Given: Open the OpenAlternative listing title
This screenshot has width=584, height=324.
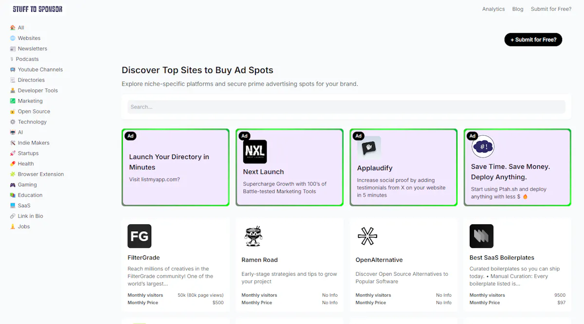Looking at the screenshot, I should pyautogui.click(x=379, y=260).
